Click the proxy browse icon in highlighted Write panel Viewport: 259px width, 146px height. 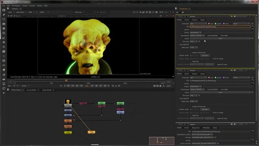click(253, 30)
